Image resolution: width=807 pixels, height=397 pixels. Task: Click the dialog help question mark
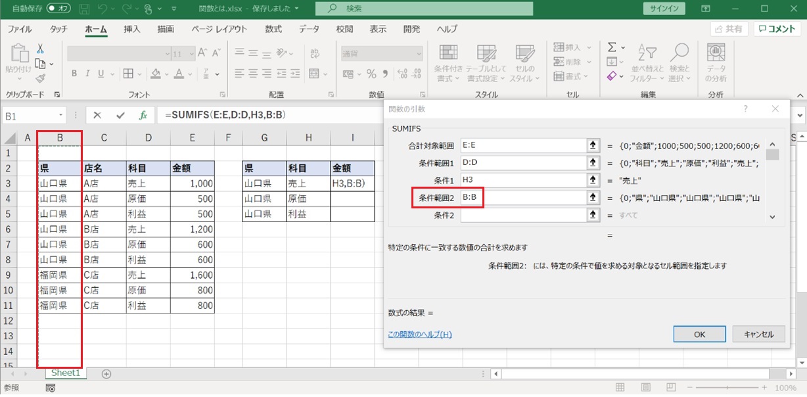coord(745,109)
